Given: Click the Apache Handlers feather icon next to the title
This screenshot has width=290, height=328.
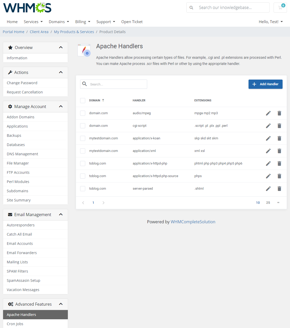Looking at the screenshot, I should click(84, 50).
